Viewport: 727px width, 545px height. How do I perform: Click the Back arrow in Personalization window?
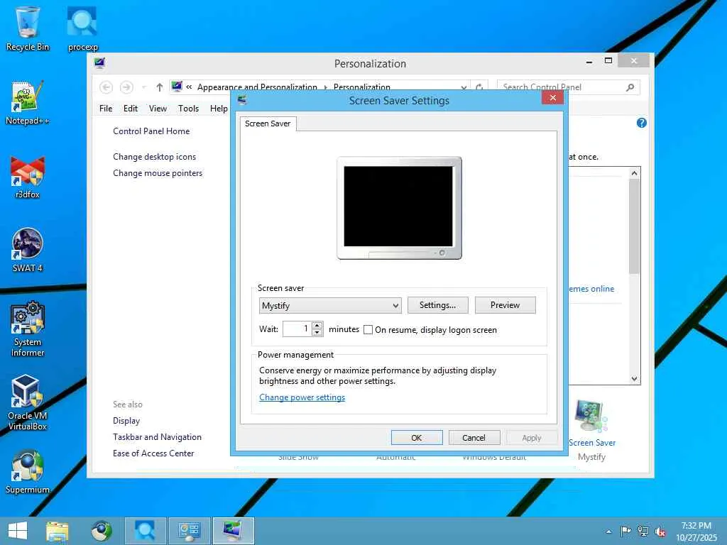[x=106, y=87]
